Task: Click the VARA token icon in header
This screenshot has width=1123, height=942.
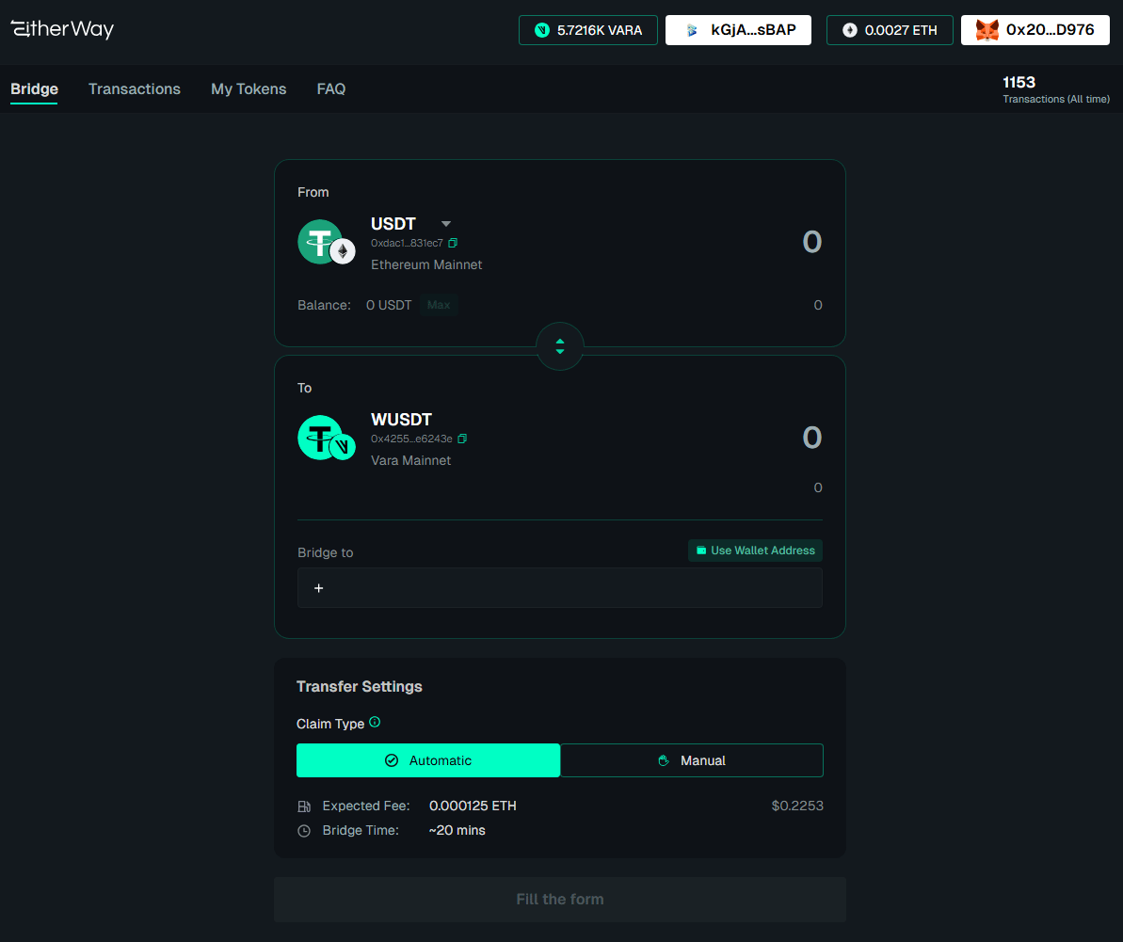Action: coord(542,30)
